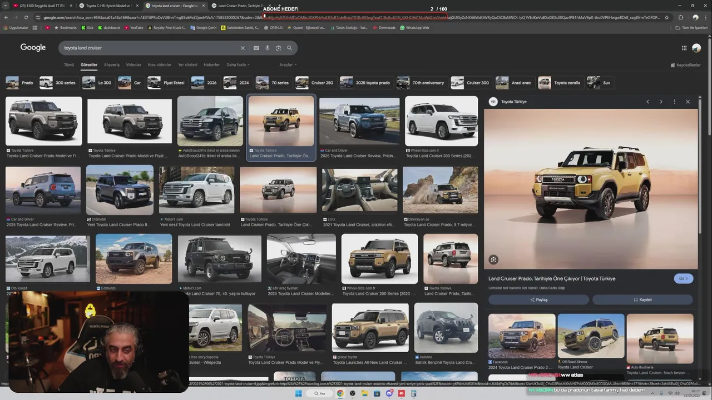Click the Git button in preview panel
This screenshot has width=712, height=400.
684,279
